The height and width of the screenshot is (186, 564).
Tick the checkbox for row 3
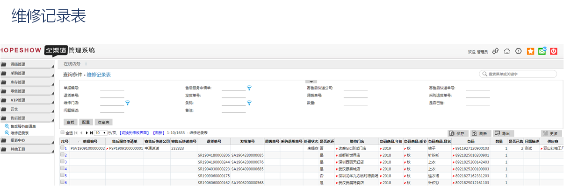point(63,162)
